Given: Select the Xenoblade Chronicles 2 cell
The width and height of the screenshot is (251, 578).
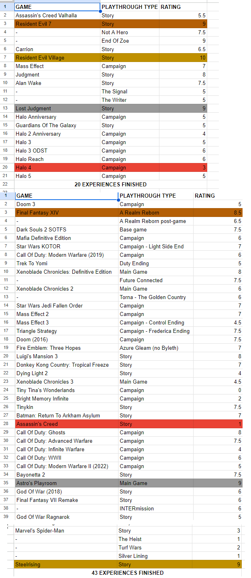Looking at the screenshot, I should point(66,289).
